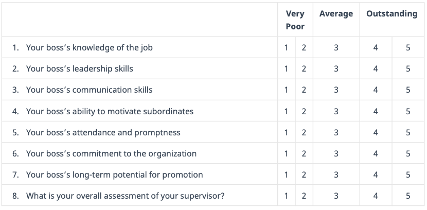Mark rating 5 for commitment to the organization
Image resolution: width=427 pixels, height=210 pixels.
[408, 153]
